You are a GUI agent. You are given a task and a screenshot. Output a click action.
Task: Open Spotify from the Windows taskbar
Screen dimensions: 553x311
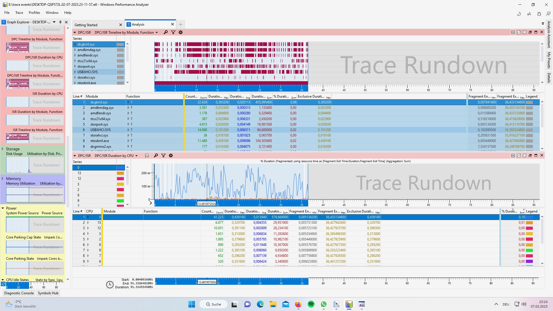[x=311, y=304]
